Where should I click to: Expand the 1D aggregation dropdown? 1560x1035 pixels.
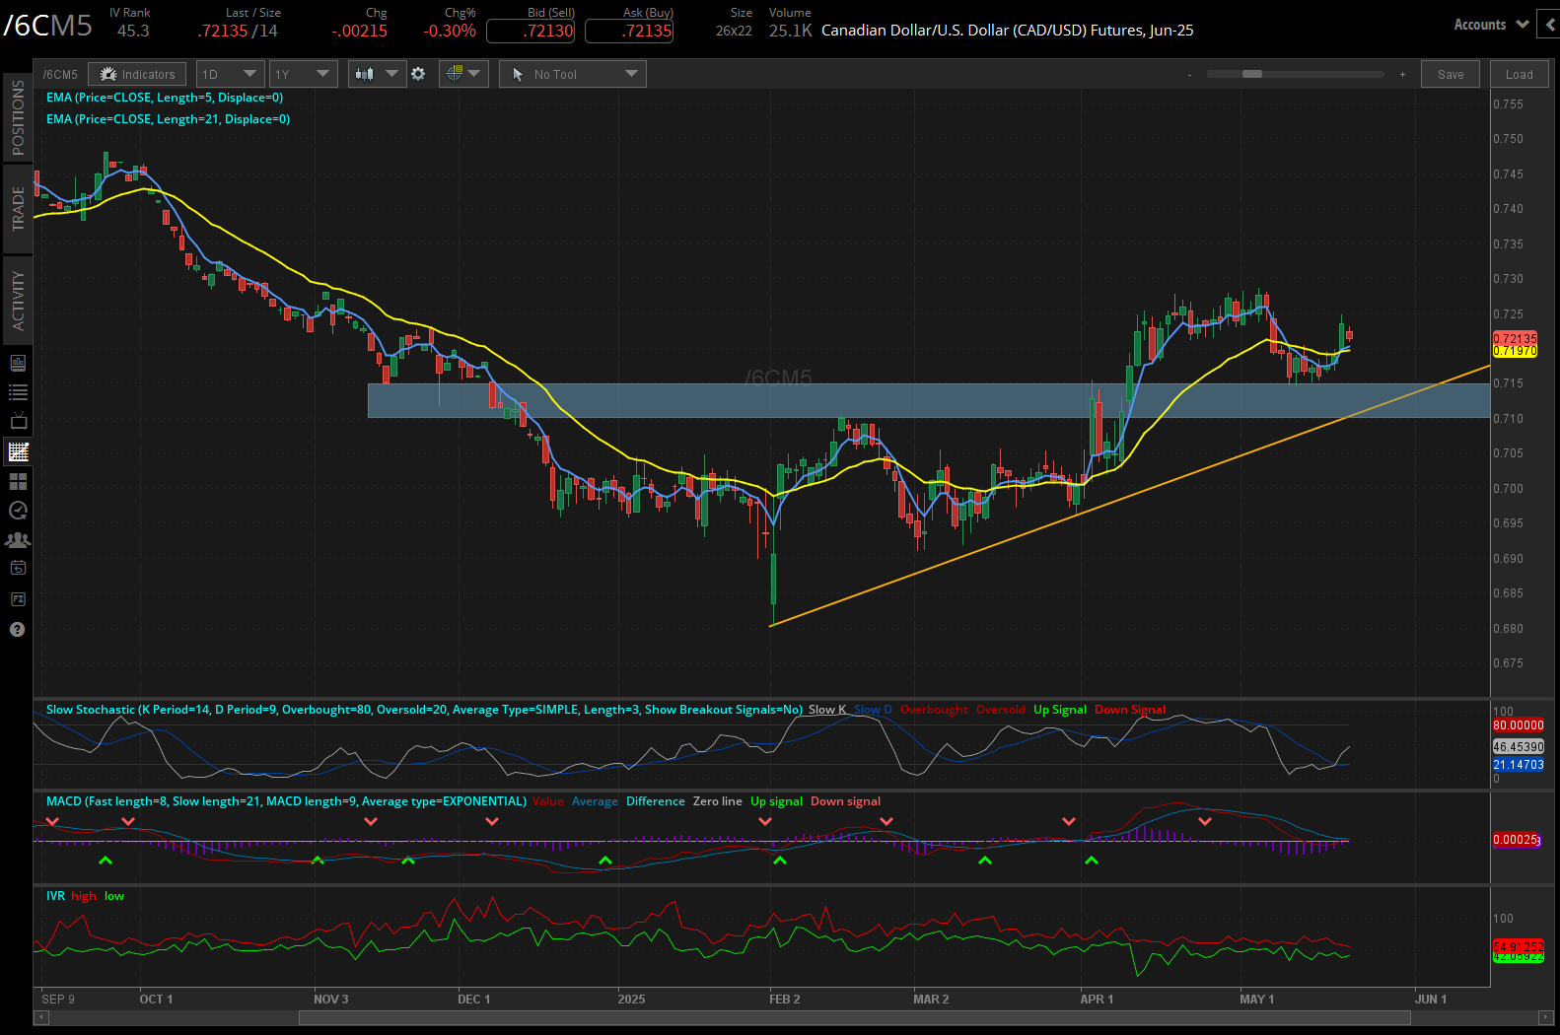230,74
